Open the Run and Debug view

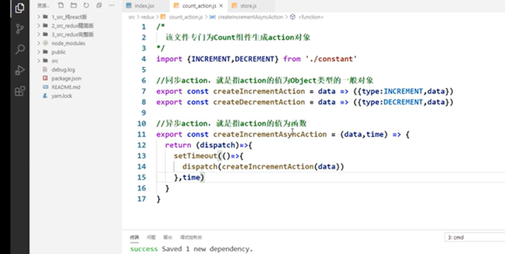coord(20,70)
